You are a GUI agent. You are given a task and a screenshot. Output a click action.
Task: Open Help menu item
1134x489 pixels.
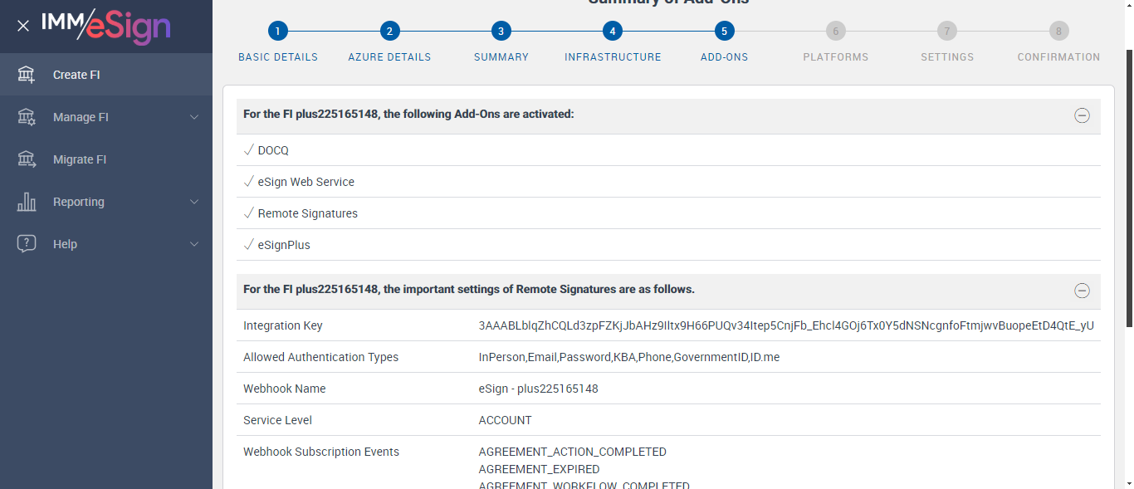coord(106,244)
